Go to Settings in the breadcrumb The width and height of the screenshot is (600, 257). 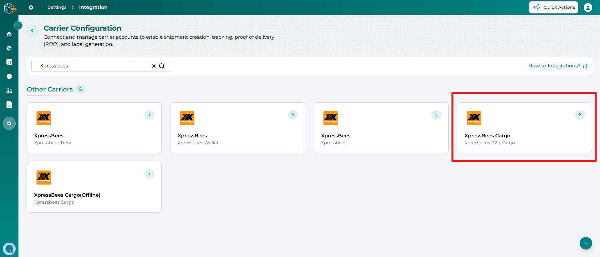coord(57,7)
